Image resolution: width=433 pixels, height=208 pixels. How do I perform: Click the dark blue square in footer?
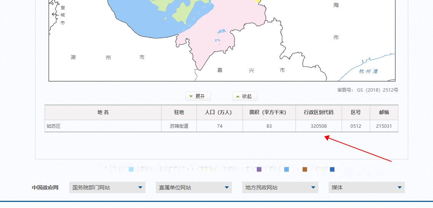(x=332, y=169)
